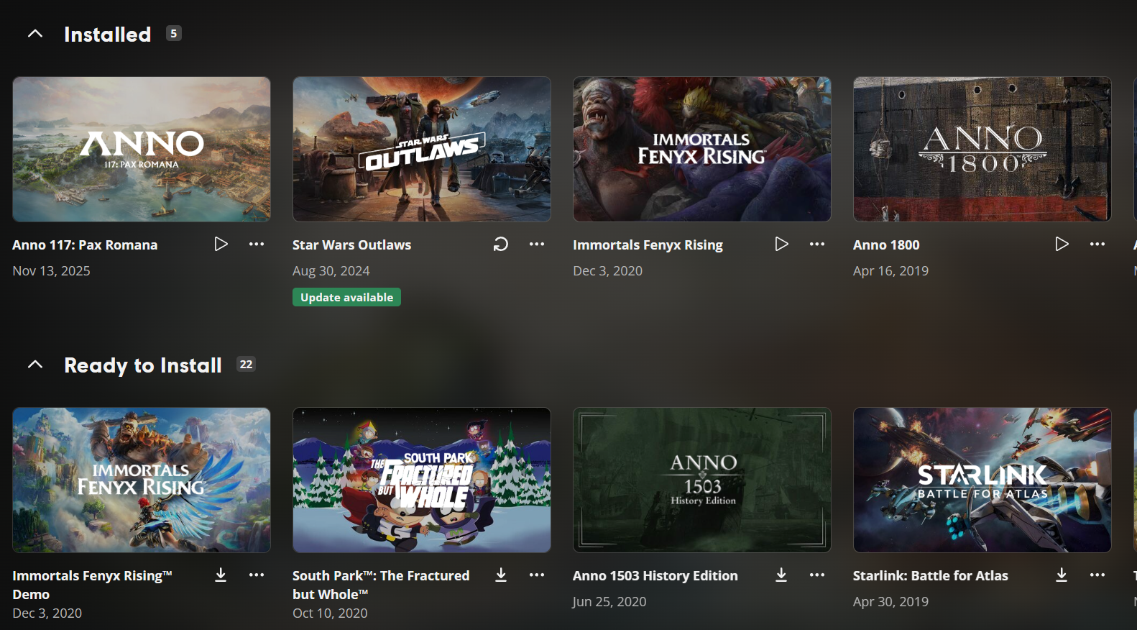The height and width of the screenshot is (630, 1137).
Task: Open more options for Star Wars Outlaws
Action: (537, 245)
